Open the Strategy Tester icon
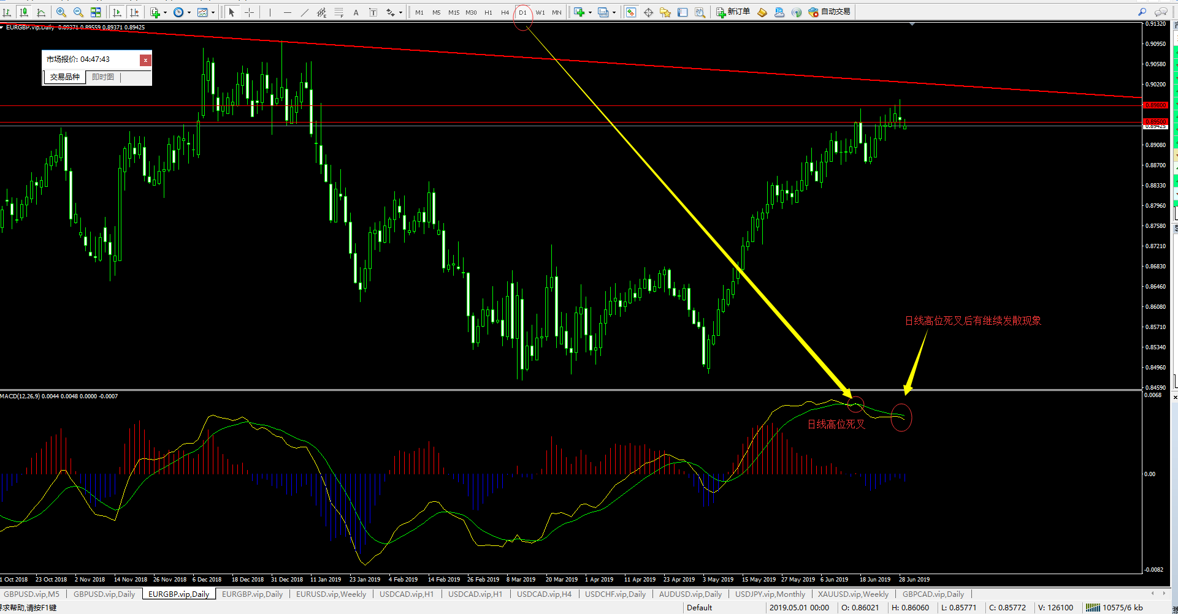 tap(700, 12)
